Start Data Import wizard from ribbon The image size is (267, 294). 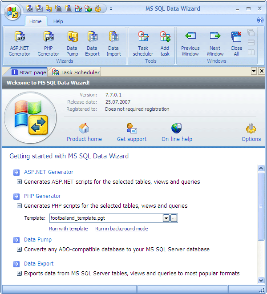(114, 44)
